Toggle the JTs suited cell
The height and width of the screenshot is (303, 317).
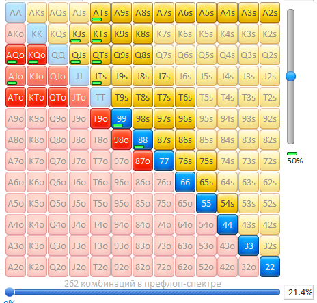100,76
